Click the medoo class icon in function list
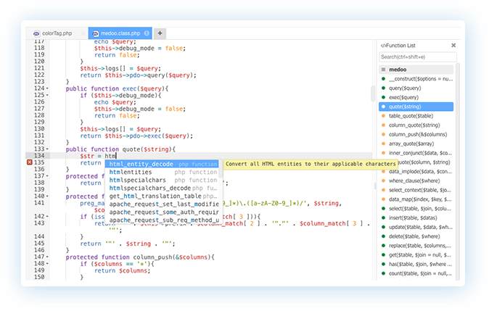Viewport: 489px width, 311px height. click(383, 69)
